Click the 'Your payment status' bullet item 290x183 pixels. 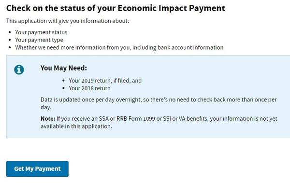(x=41, y=32)
